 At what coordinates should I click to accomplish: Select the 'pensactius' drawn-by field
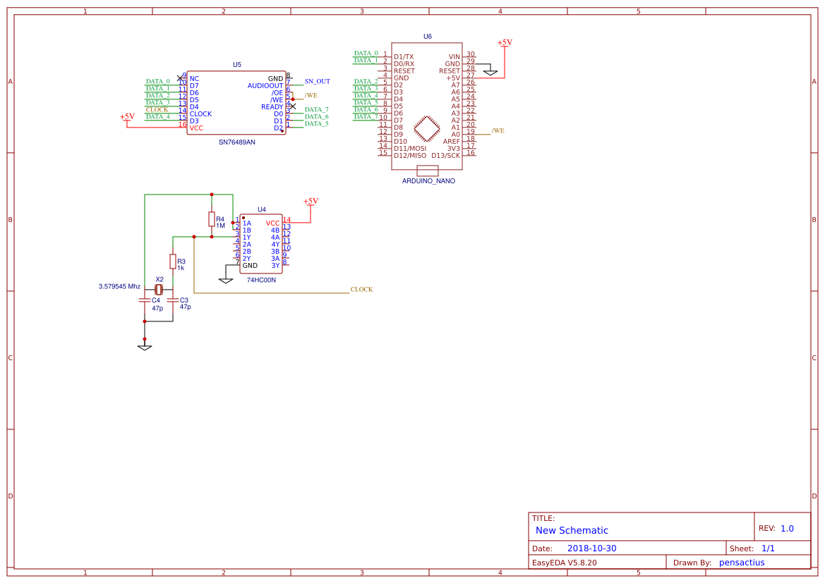741,563
